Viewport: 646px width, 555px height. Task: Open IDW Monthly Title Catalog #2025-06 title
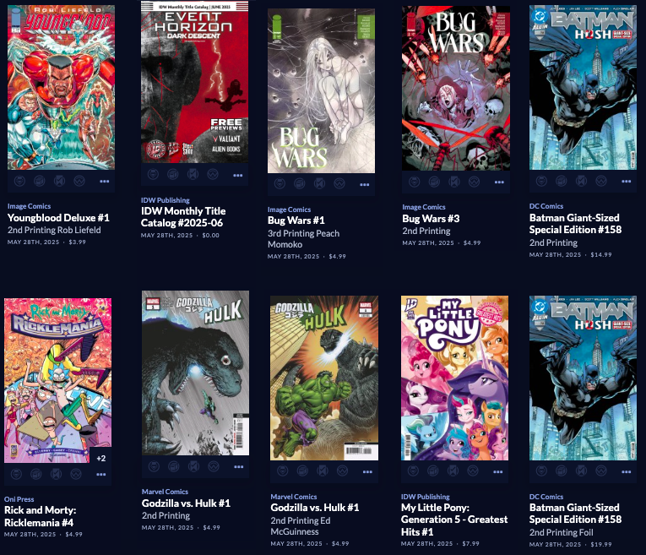point(183,217)
